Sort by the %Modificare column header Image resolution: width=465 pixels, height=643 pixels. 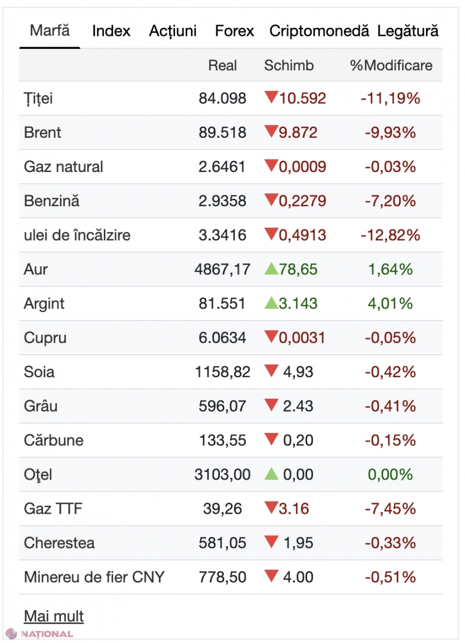click(391, 65)
